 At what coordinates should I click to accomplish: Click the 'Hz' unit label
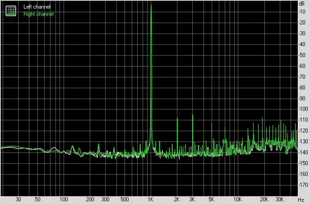pyautogui.click(x=301, y=200)
